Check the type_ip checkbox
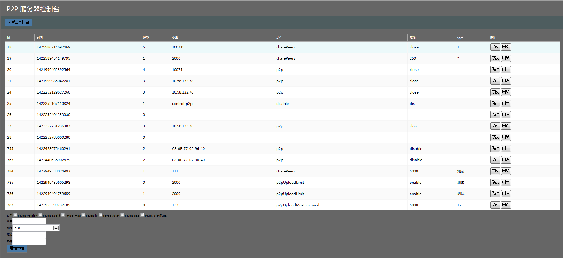The height and width of the screenshot is (258, 563). coord(83,215)
